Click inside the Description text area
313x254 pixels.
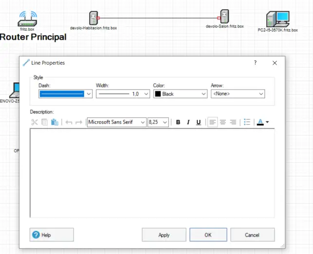(152, 173)
